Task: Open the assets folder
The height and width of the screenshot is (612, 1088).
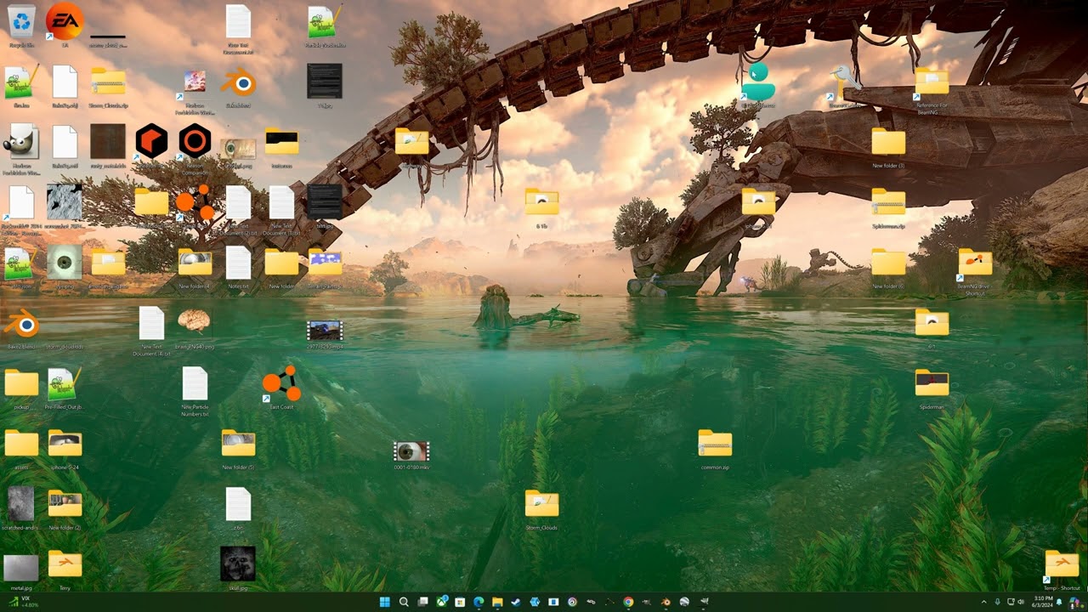Action: point(21,445)
